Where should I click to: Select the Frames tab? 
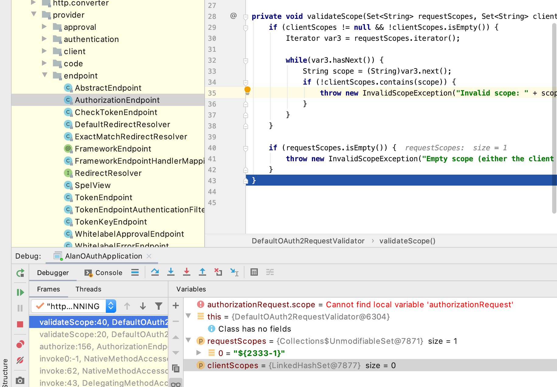(49, 289)
